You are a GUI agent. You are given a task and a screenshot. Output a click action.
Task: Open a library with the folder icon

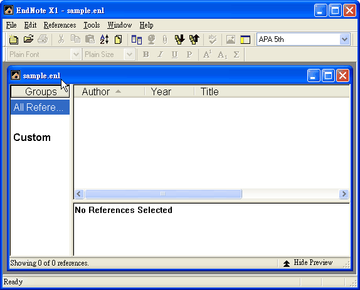tap(28, 39)
